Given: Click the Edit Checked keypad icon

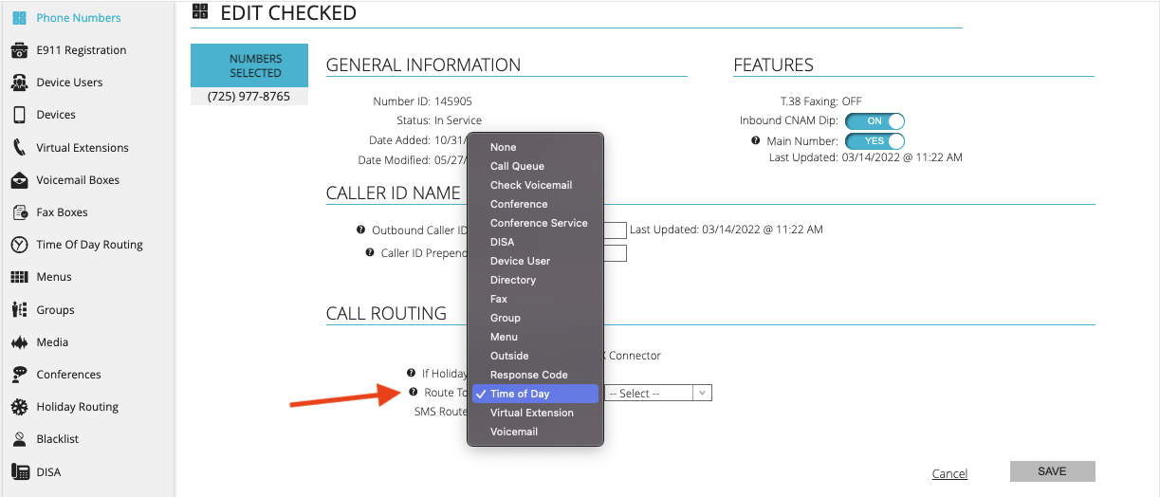Looking at the screenshot, I should tap(199, 12).
